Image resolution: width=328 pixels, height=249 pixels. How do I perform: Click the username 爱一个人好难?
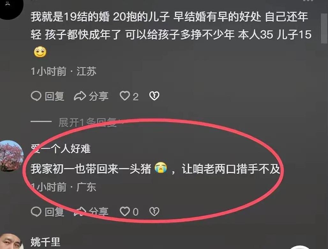tap(61, 149)
